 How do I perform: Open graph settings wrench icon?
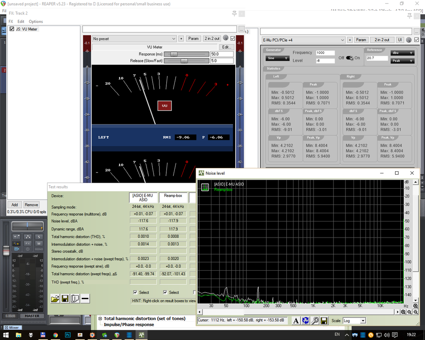[315, 321]
